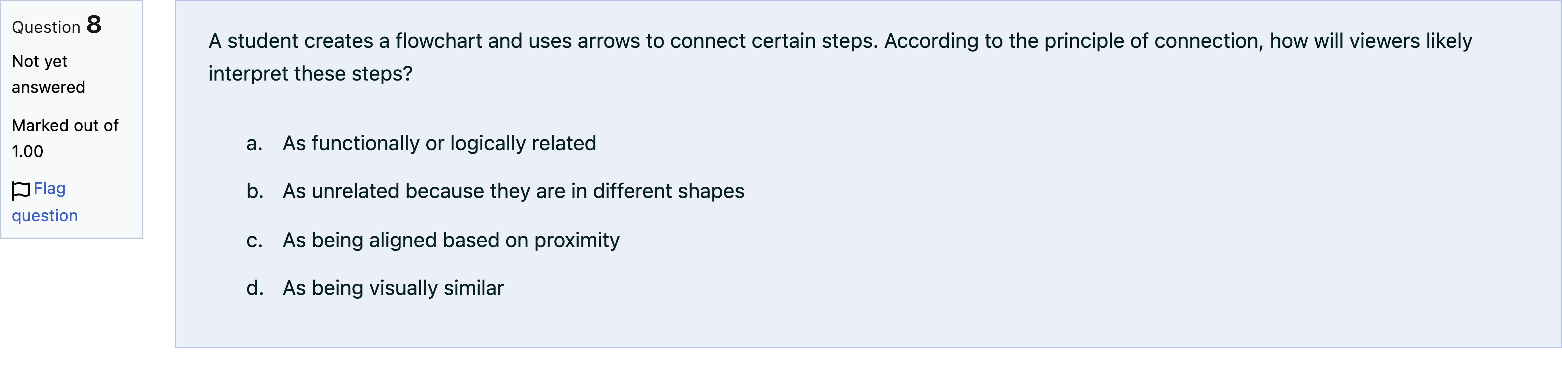Click the bold question number 8
Viewport: 1562px width, 370px height.
(94, 25)
